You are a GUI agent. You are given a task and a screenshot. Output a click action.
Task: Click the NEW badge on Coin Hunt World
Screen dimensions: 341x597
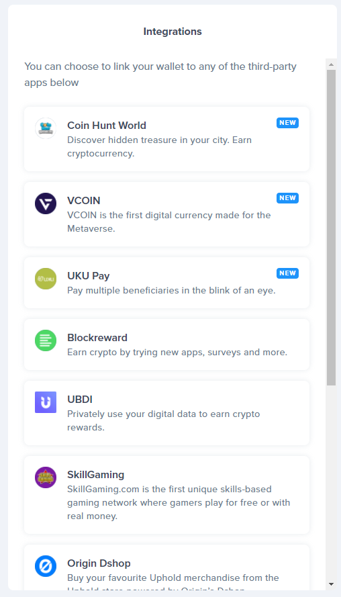click(x=288, y=123)
